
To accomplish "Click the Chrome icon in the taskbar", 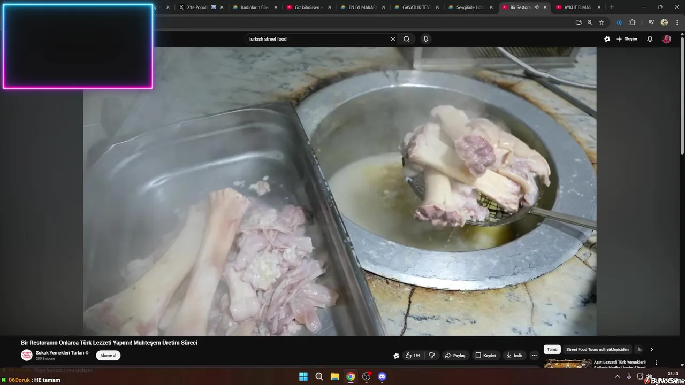I will point(351,376).
